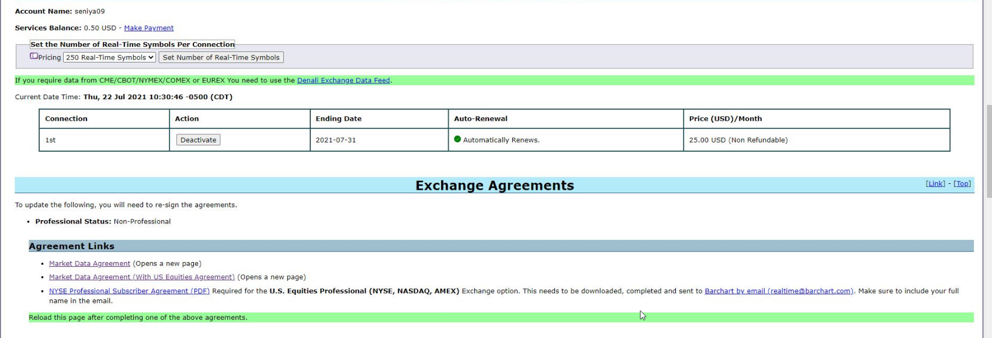Open the [Link] anchor for Exchange Agreements
Viewport: 992px width, 338px height.
point(935,184)
